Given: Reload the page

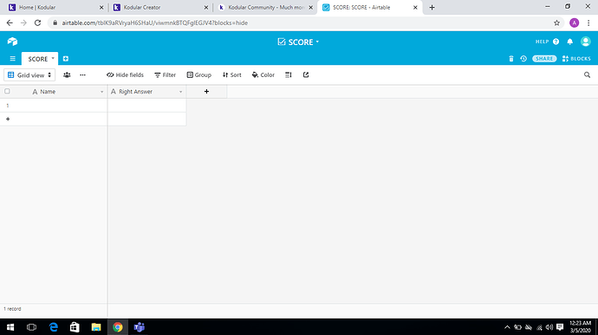Looking at the screenshot, I should coord(37,23).
